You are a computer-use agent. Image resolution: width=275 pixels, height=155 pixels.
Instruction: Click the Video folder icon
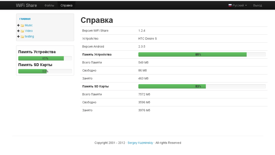[x=22, y=31]
